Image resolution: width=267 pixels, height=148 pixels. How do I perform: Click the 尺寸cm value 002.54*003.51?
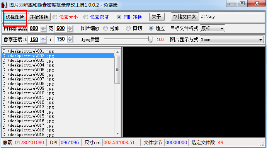[121, 142]
